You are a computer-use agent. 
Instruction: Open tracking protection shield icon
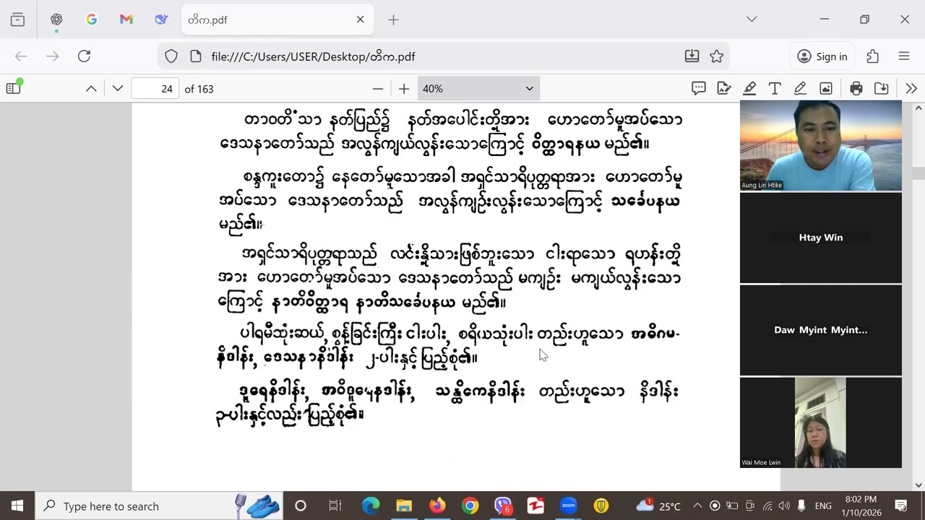171,56
